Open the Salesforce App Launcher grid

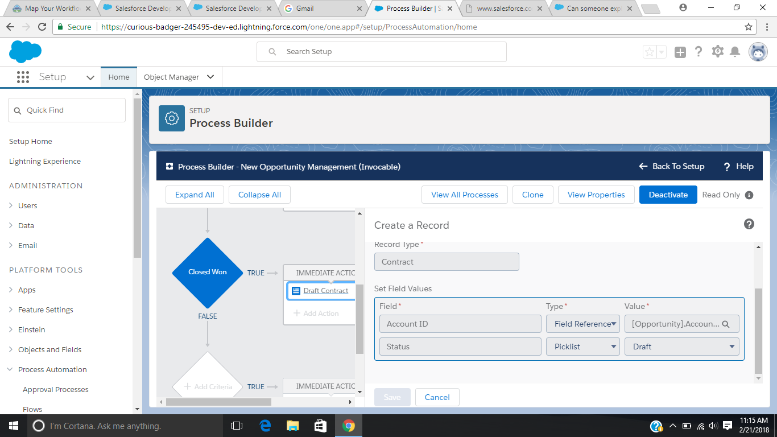(23, 77)
